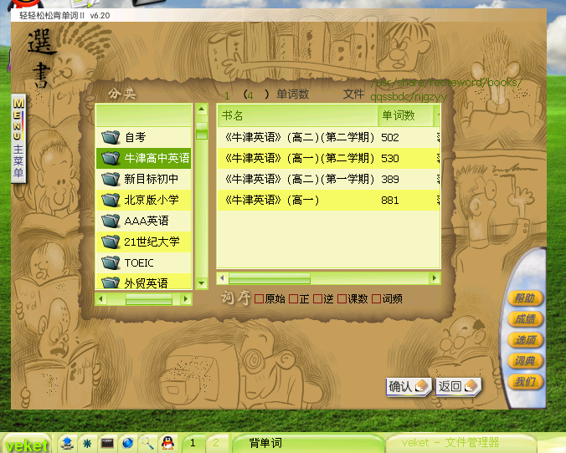This screenshot has width=566, height=453.
Task: Open the 成绩 scores button
Action: point(525,319)
